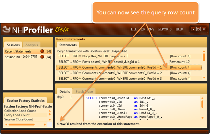This screenshot has width=210, height=134.
Task: Click the 4 row(s) resulted status message
Action: pos(98,124)
